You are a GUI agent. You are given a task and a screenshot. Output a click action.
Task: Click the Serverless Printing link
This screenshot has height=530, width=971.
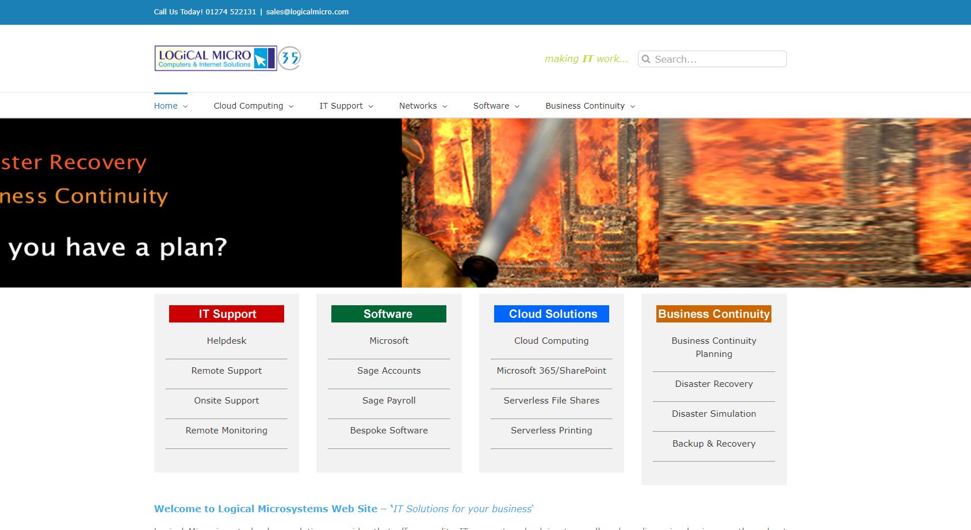(x=551, y=430)
